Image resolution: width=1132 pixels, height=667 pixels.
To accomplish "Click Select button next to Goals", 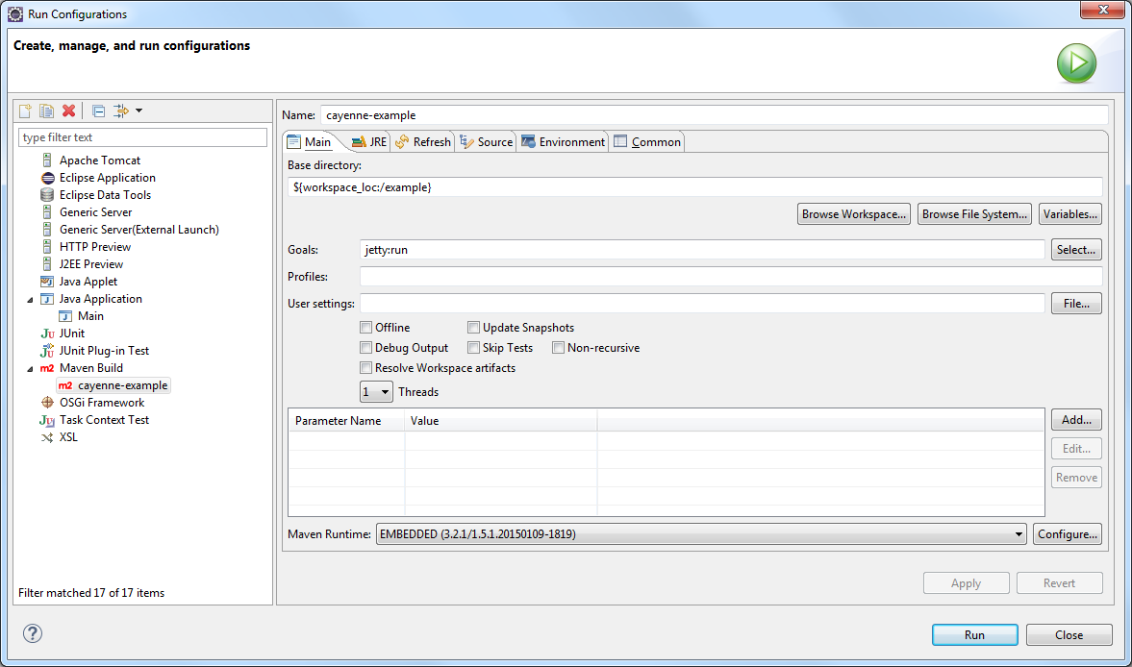I will click(1076, 250).
